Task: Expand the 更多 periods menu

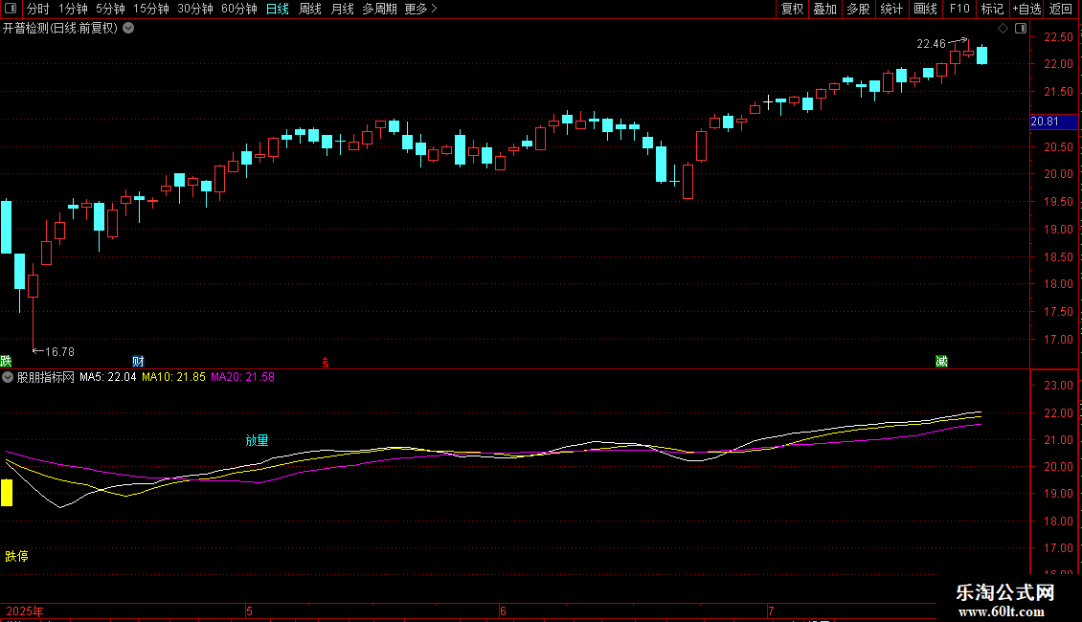Action: [x=420, y=9]
